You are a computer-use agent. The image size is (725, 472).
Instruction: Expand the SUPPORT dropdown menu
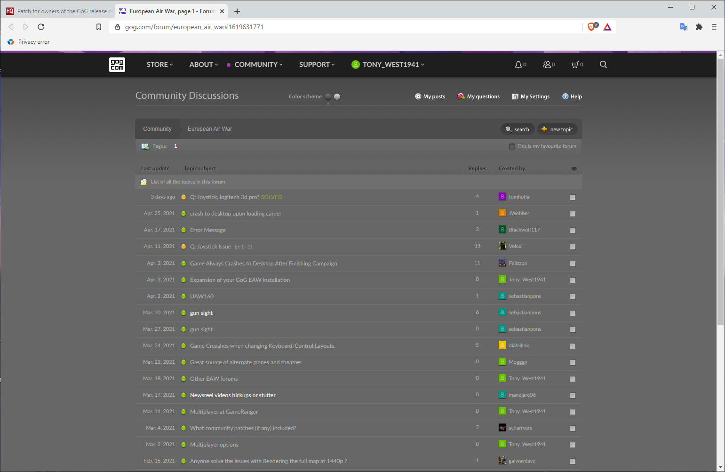[x=317, y=64]
